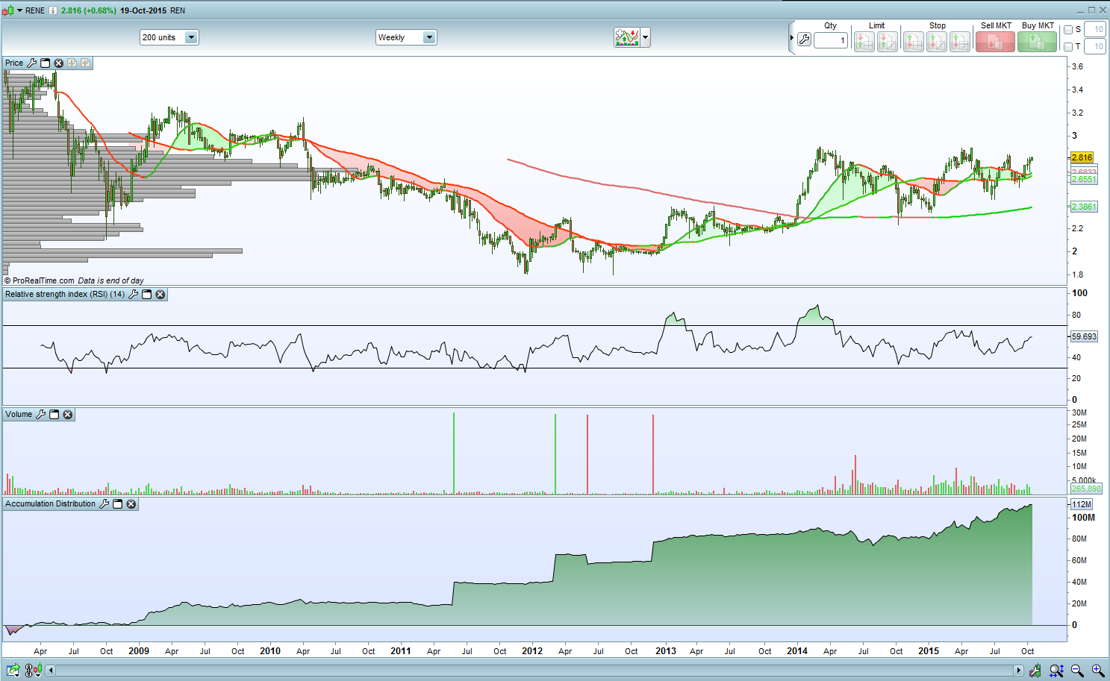Click the first Limit order icon
The image size is (1110, 681).
(864, 42)
